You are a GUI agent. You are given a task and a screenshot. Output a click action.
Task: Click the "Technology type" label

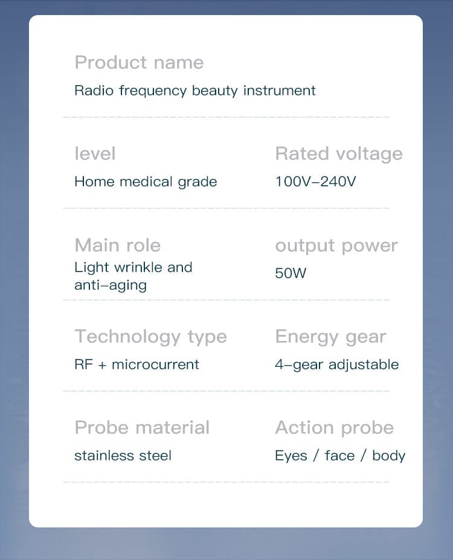click(150, 337)
